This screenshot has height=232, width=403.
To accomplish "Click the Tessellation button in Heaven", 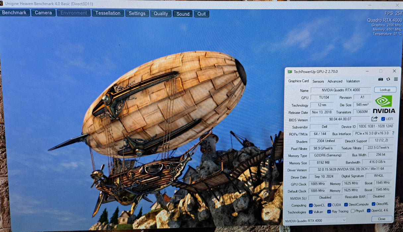I will 108,13.
